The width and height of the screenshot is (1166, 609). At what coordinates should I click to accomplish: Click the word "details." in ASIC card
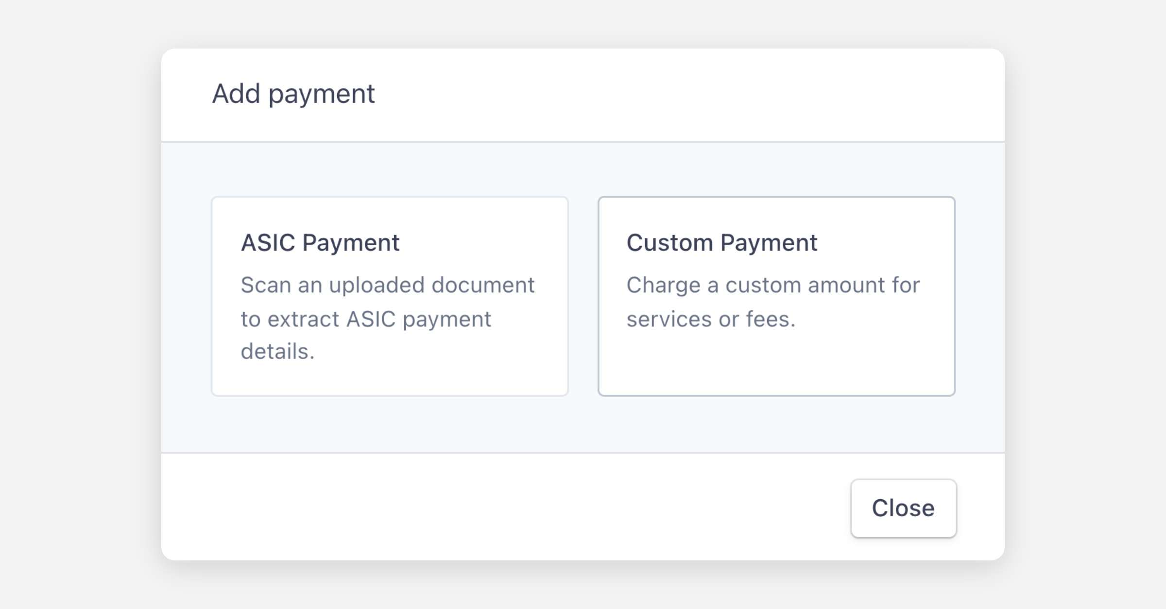pyautogui.click(x=277, y=351)
